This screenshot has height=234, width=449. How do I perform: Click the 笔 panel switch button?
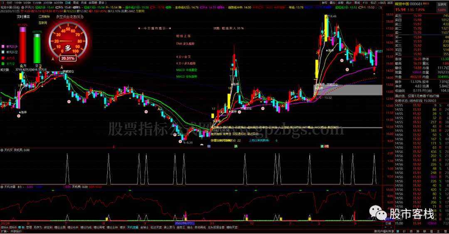pos(398,231)
